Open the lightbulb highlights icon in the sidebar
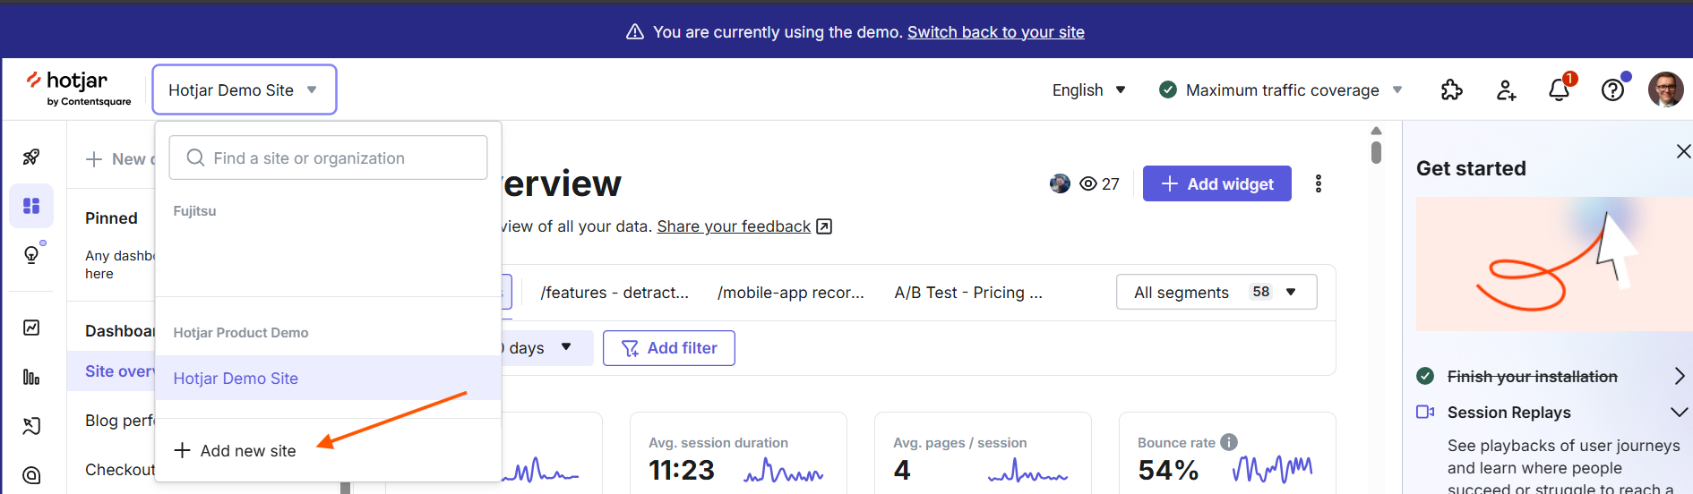This screenshot has width=1693, height=494. coord(31,255)
